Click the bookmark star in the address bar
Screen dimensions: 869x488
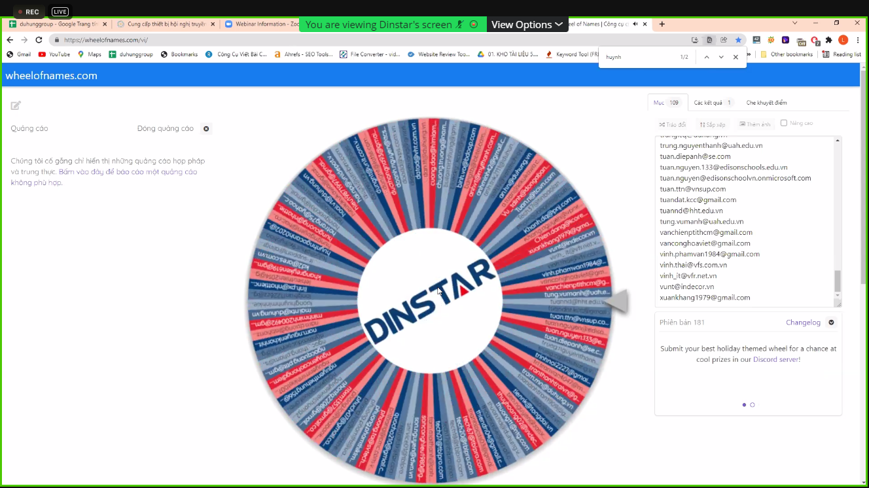[x=738, y=39]
